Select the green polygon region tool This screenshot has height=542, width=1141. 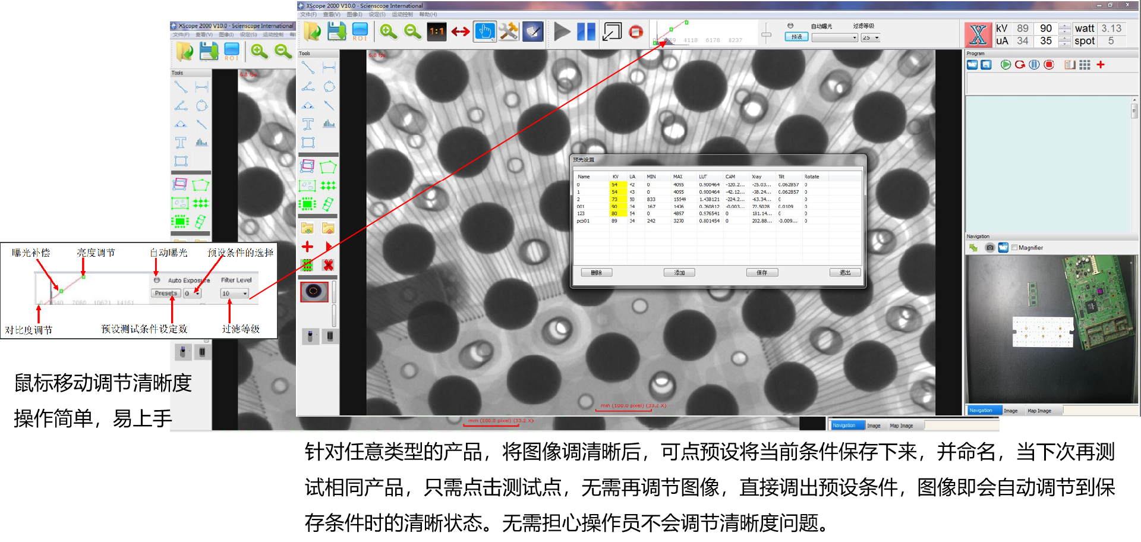click(x=328, y=167)
